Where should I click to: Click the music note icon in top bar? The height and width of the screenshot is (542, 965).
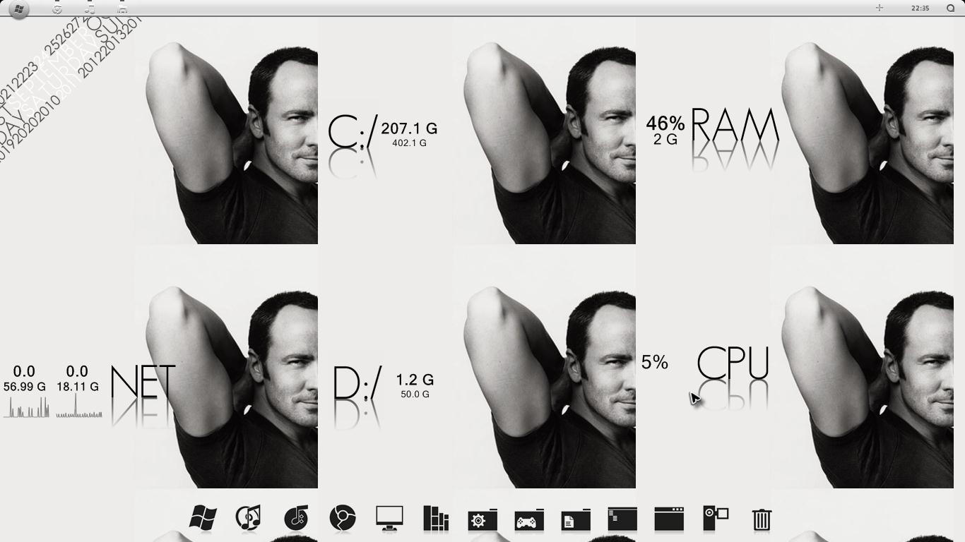click(90, 8)
